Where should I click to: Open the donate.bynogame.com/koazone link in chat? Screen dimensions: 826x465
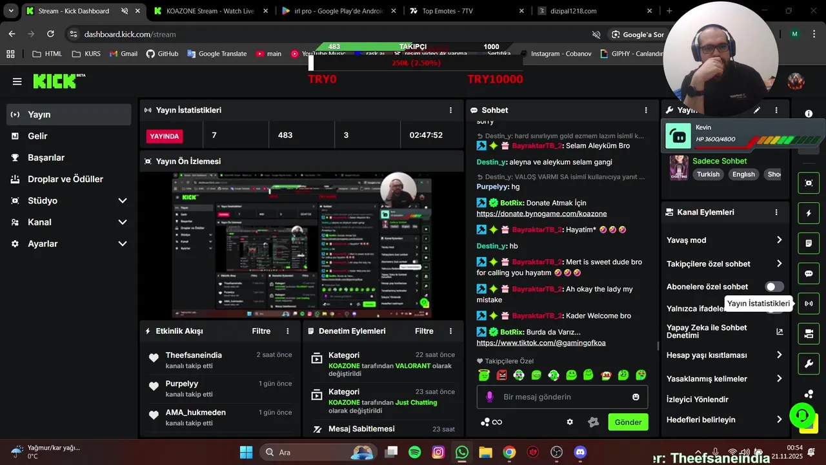[541, 214]
